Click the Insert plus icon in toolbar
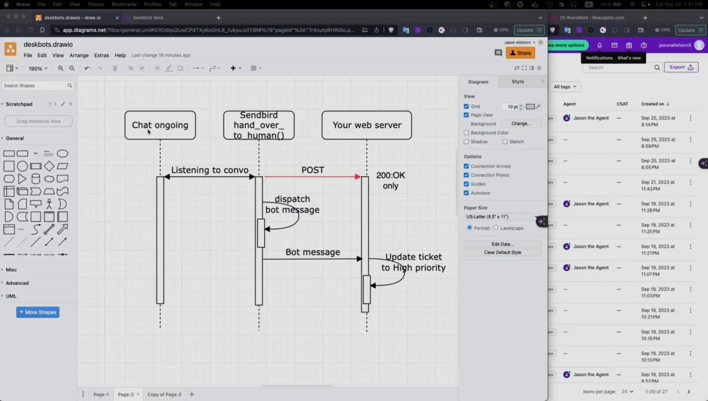Image resolution: width=708 pixels, height=401 pixels. [233, 68]
